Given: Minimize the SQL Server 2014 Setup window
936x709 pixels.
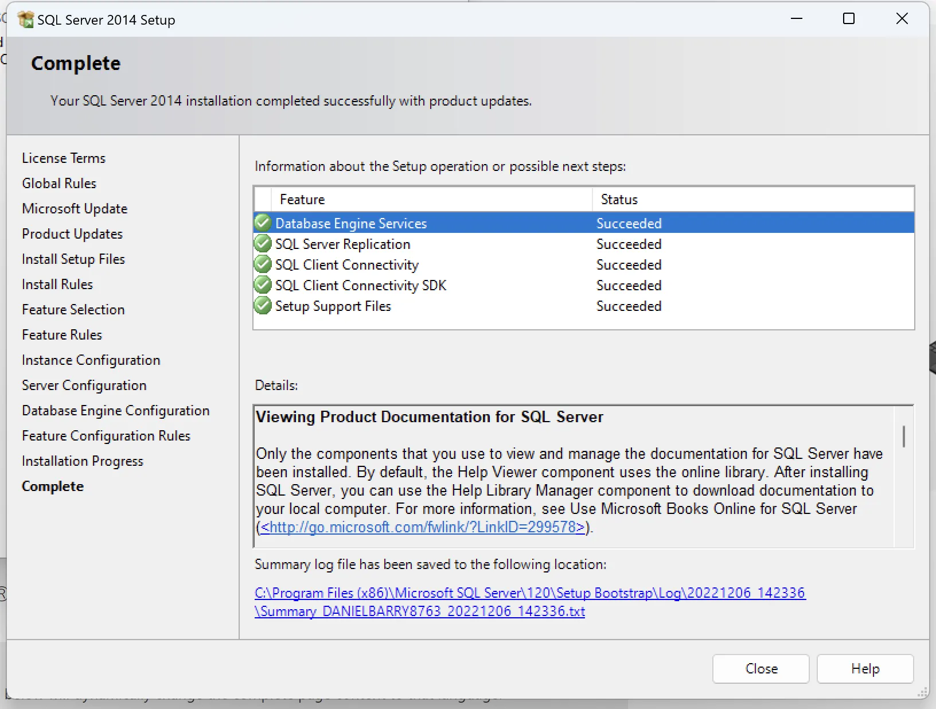Looking at the screenshot, I should pyautogui.click(x=797, y=19).
